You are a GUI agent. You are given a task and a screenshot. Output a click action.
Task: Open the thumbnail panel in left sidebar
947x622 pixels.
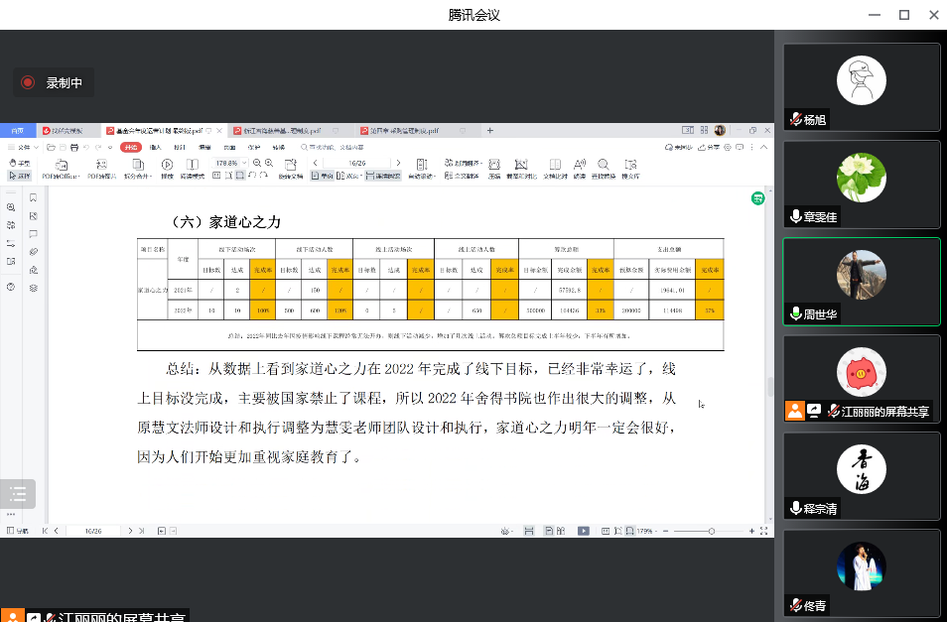pos(33,216)
